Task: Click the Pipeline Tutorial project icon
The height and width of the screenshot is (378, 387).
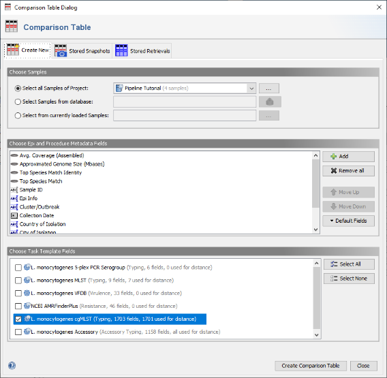Action: [x=119, y=88]
